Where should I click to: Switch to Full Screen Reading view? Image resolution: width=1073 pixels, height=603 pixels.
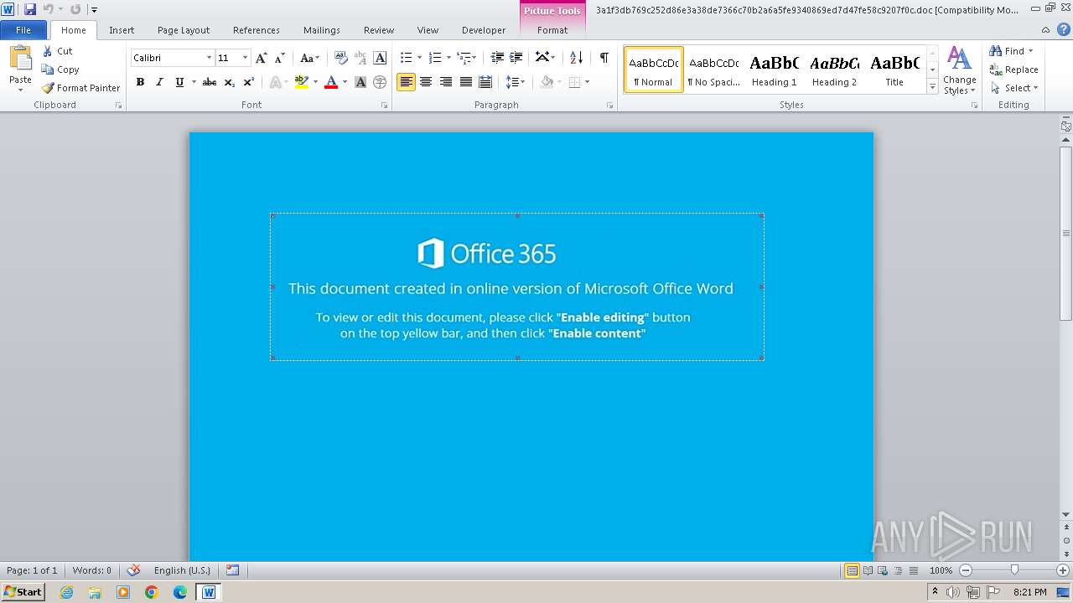(x=867, y=570)
